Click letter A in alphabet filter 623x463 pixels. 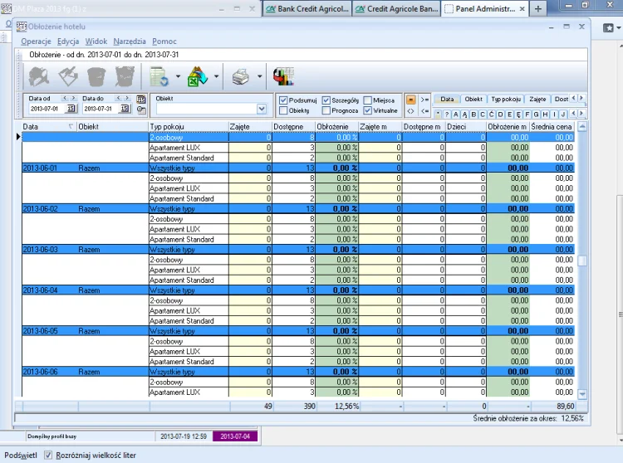click(x=456, y=114)
